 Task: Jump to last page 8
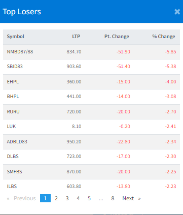click(113, 198)
